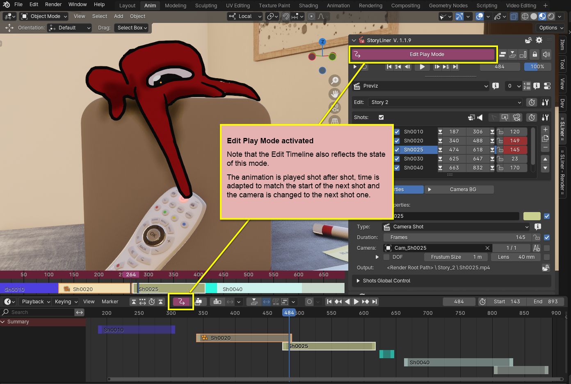Click the add shot plus icon
Image resolution: width=571 pixels, height=384 pixels.
point(545,129)
